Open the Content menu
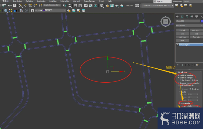 tap(77, 1)
